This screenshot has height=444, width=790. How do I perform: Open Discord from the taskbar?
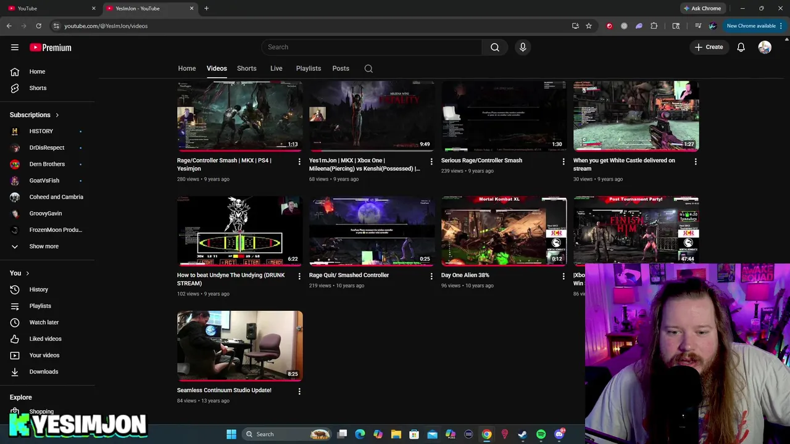[x=559, y=434]
